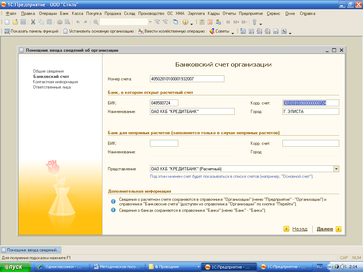Open the Calculator icon
The height and width of the screenshot is (272, 363).
[x=202, y=22]
